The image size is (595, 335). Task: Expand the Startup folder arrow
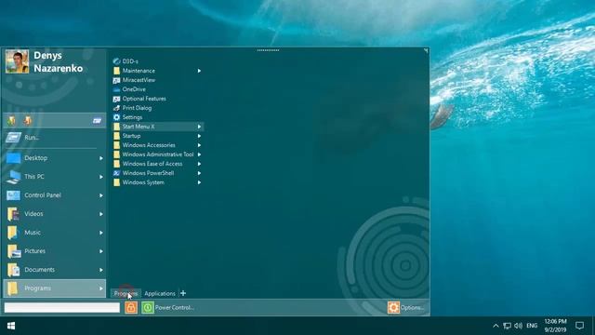(199, 136)
